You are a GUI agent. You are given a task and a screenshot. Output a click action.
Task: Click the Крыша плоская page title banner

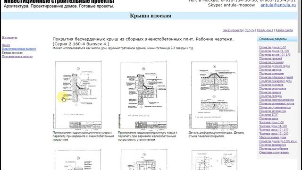pos(150,16)
